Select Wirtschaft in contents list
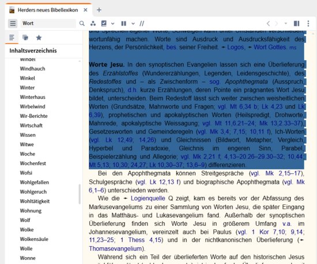This screenshot has height=264, width=317. [31, 125]
